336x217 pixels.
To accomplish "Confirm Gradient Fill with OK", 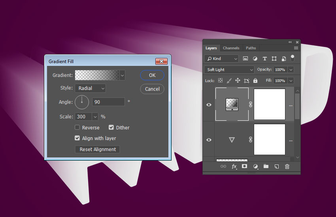I will [x=152, y=75].
